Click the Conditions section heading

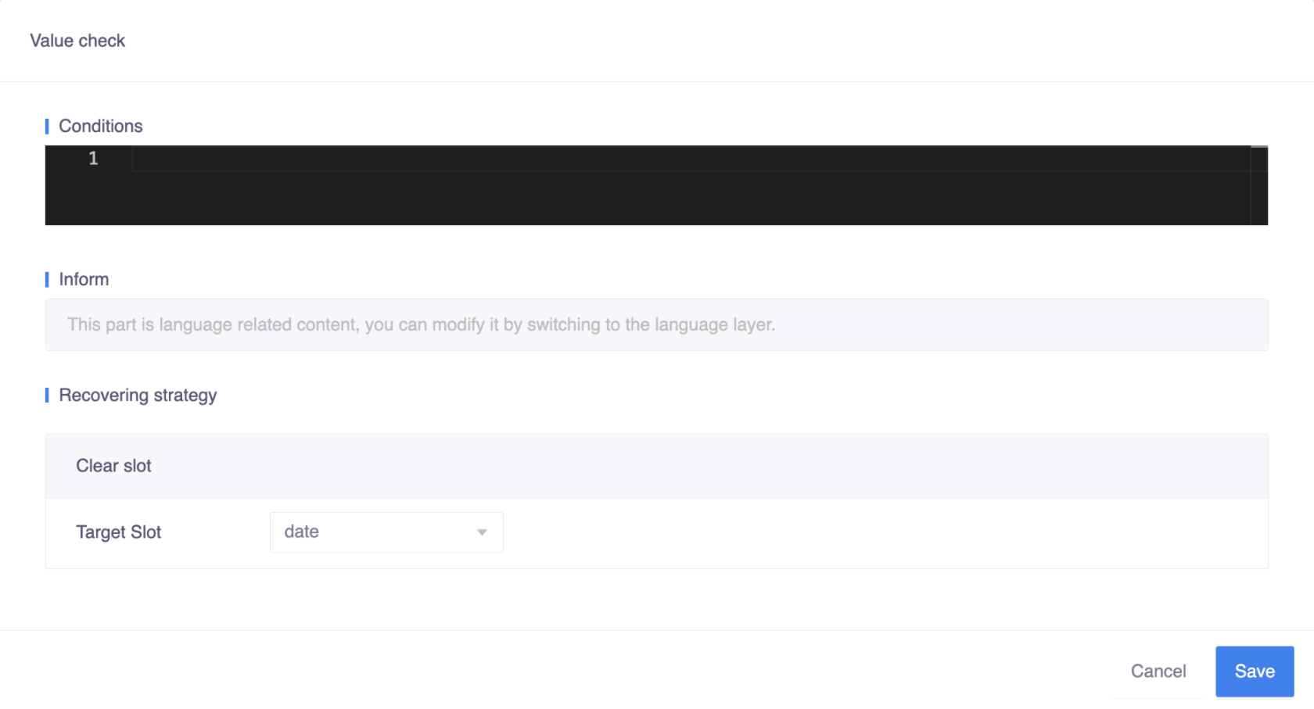[x=101, y=127]
